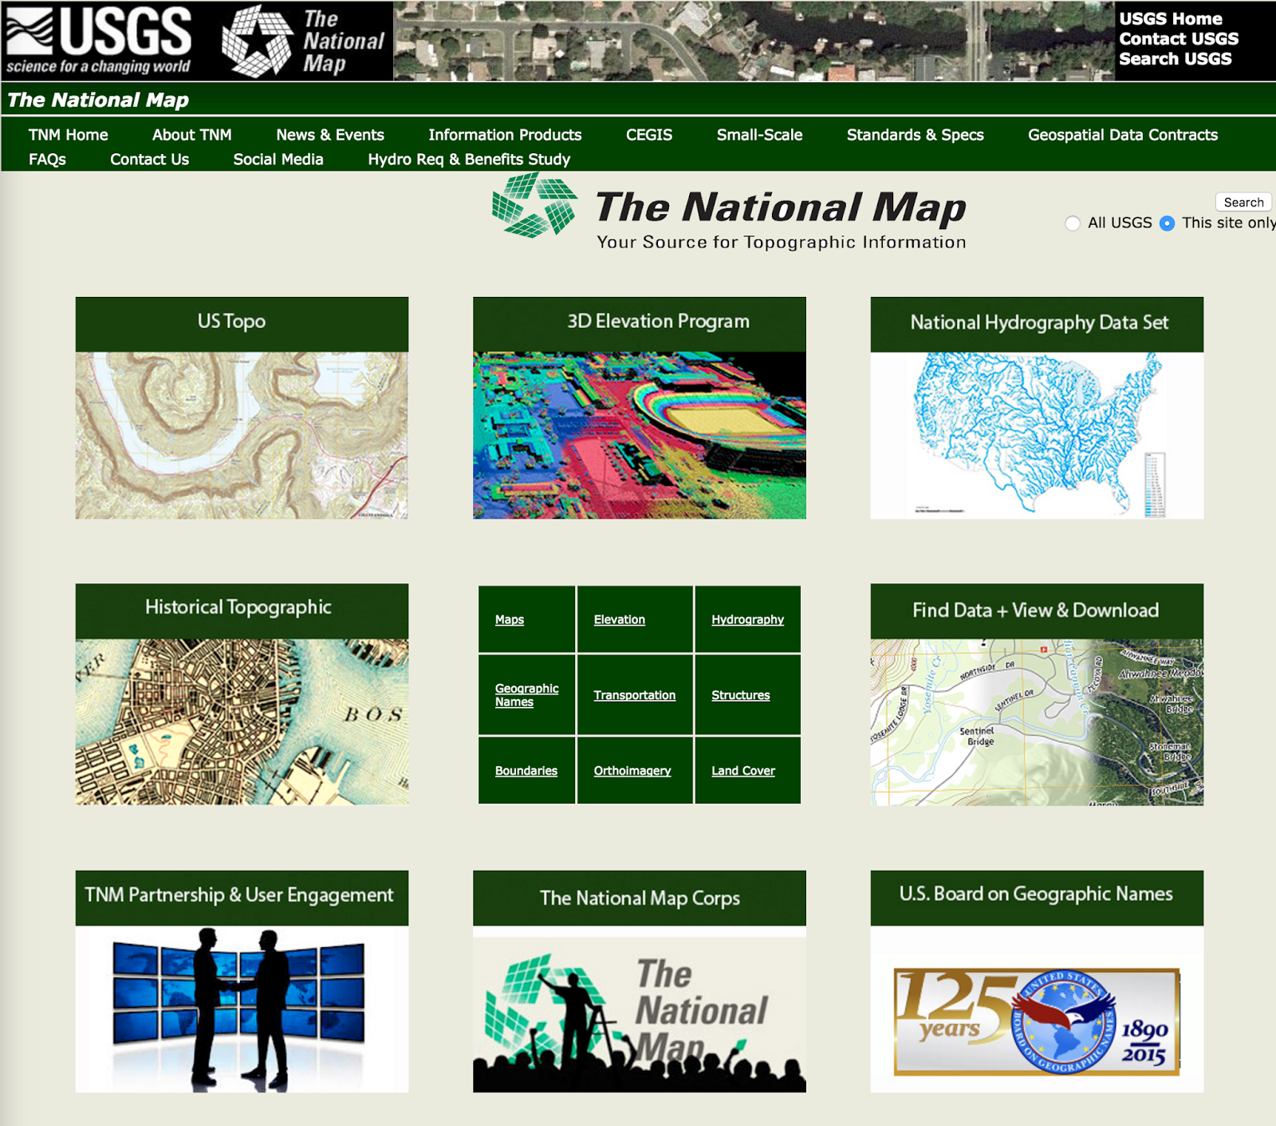
Task: Open Standards & Specs navigation item
Action: (x=915, y=135)
